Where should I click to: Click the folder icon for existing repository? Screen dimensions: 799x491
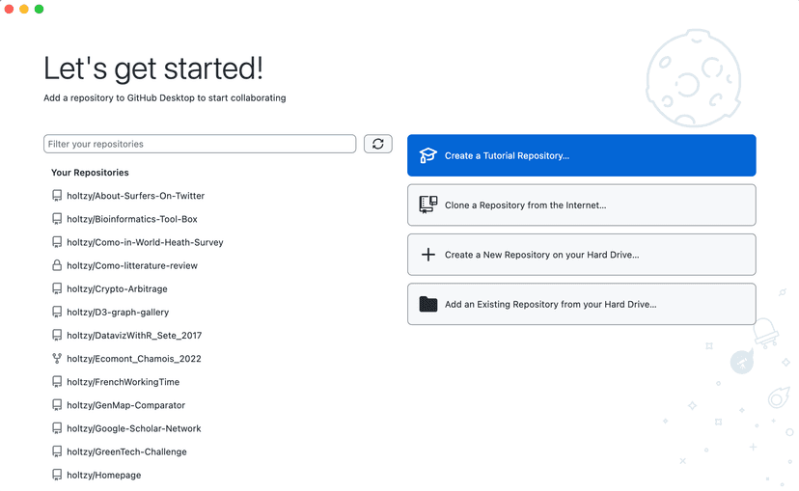pos(428,304)
